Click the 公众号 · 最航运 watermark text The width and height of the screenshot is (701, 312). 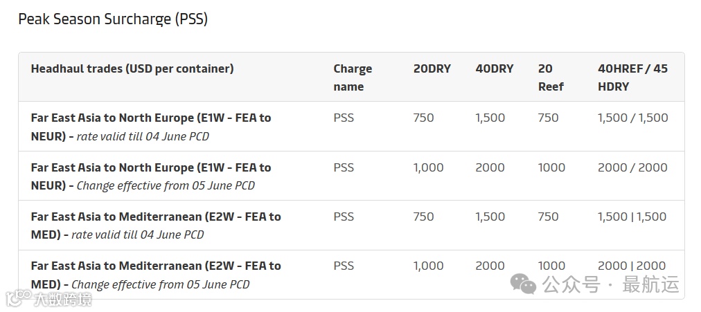[x=611, y=284]
